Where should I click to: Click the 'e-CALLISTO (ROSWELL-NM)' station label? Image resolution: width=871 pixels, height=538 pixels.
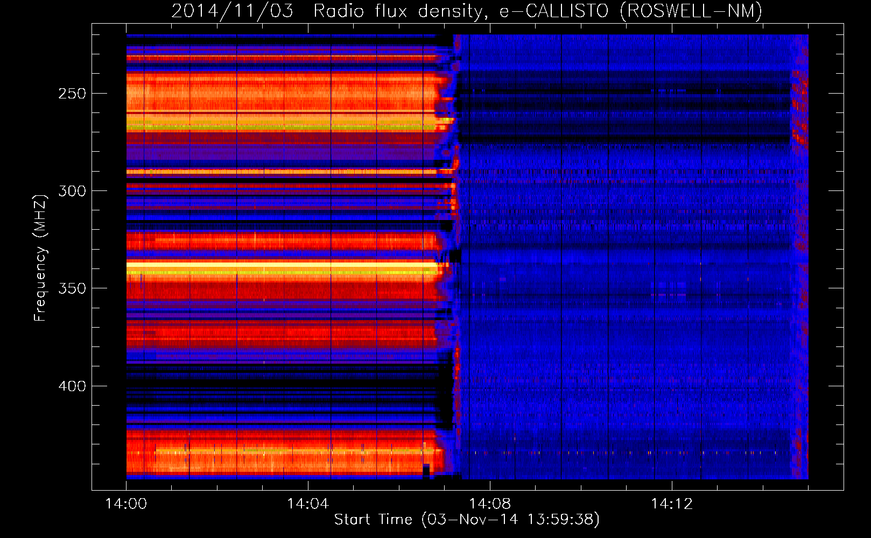pos(631,11)
